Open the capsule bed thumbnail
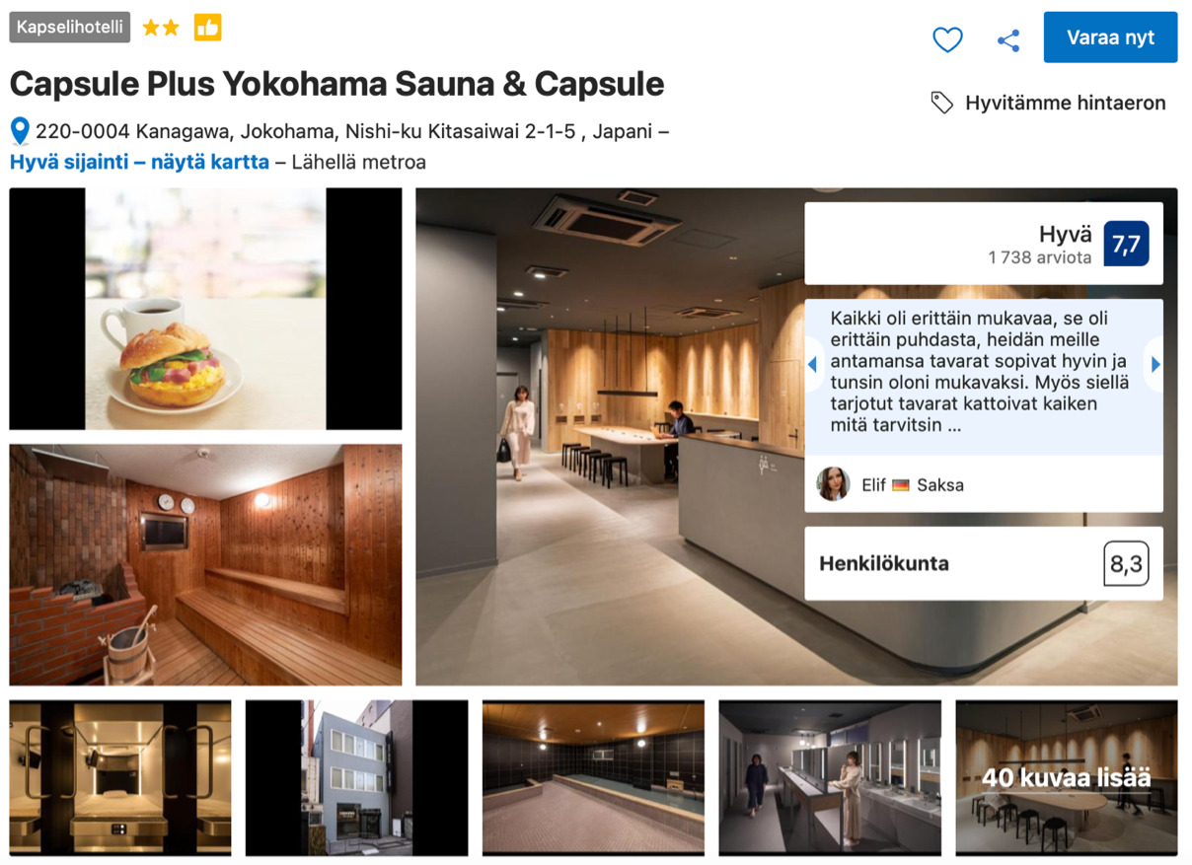The width and height of the screenshot is (1192, 865). coord(120,777)
